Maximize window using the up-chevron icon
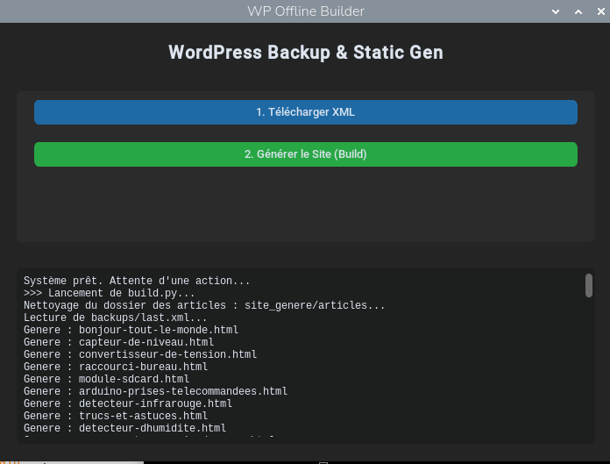 (578, 11)
